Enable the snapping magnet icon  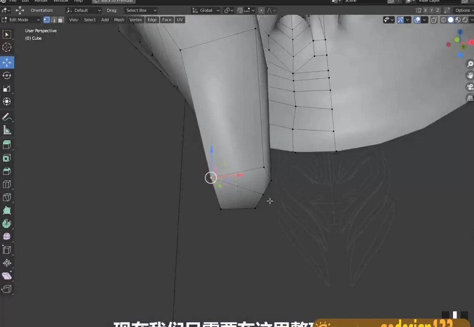pyautogui.click(x=239, y=10)
